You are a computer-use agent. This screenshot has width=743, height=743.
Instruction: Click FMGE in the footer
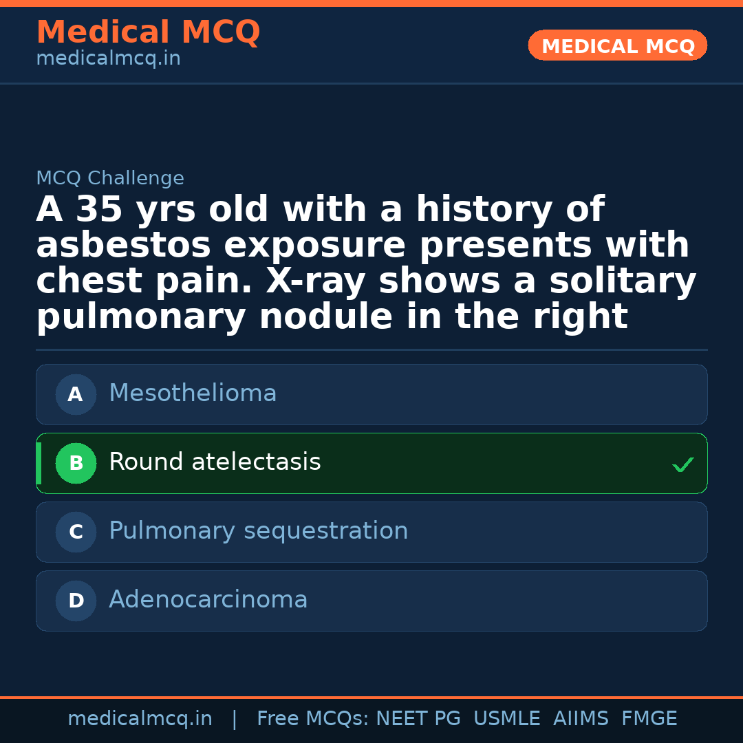pos(649,719)
